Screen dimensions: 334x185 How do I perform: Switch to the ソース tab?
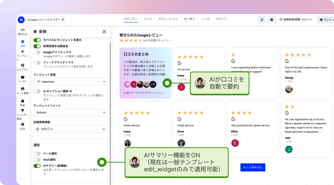tap(206, 19)
